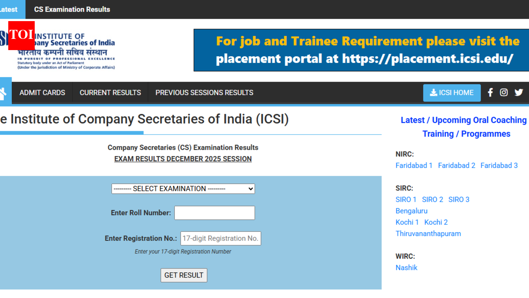Click the Enter Roll Number input field
The height and width of the screenshot is (298, 529).
click(x=214, y=213)
